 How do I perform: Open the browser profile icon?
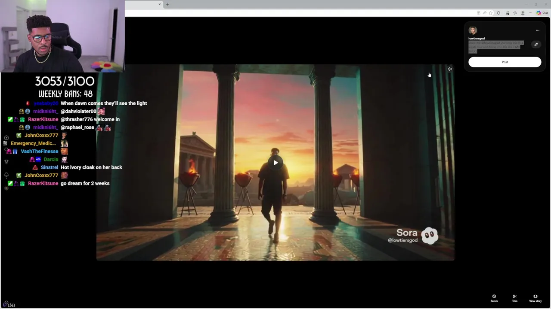[523, 13]
